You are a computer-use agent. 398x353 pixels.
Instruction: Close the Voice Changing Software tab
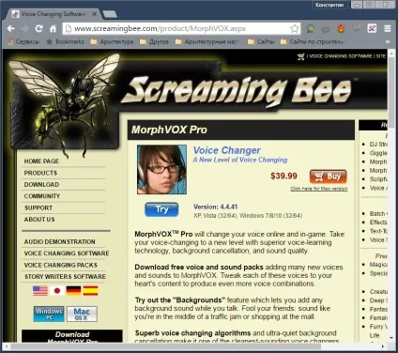[x=94, y=14]
